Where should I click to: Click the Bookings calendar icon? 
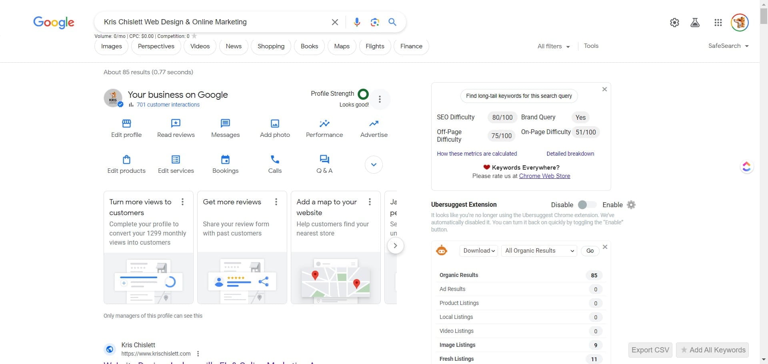point(225,160)
